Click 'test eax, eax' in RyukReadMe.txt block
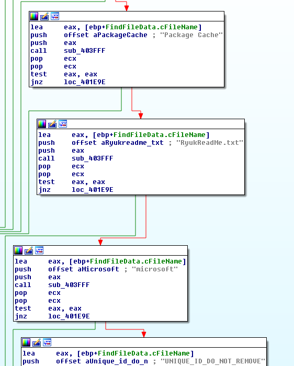294x366 pixels. click(72, 182)
